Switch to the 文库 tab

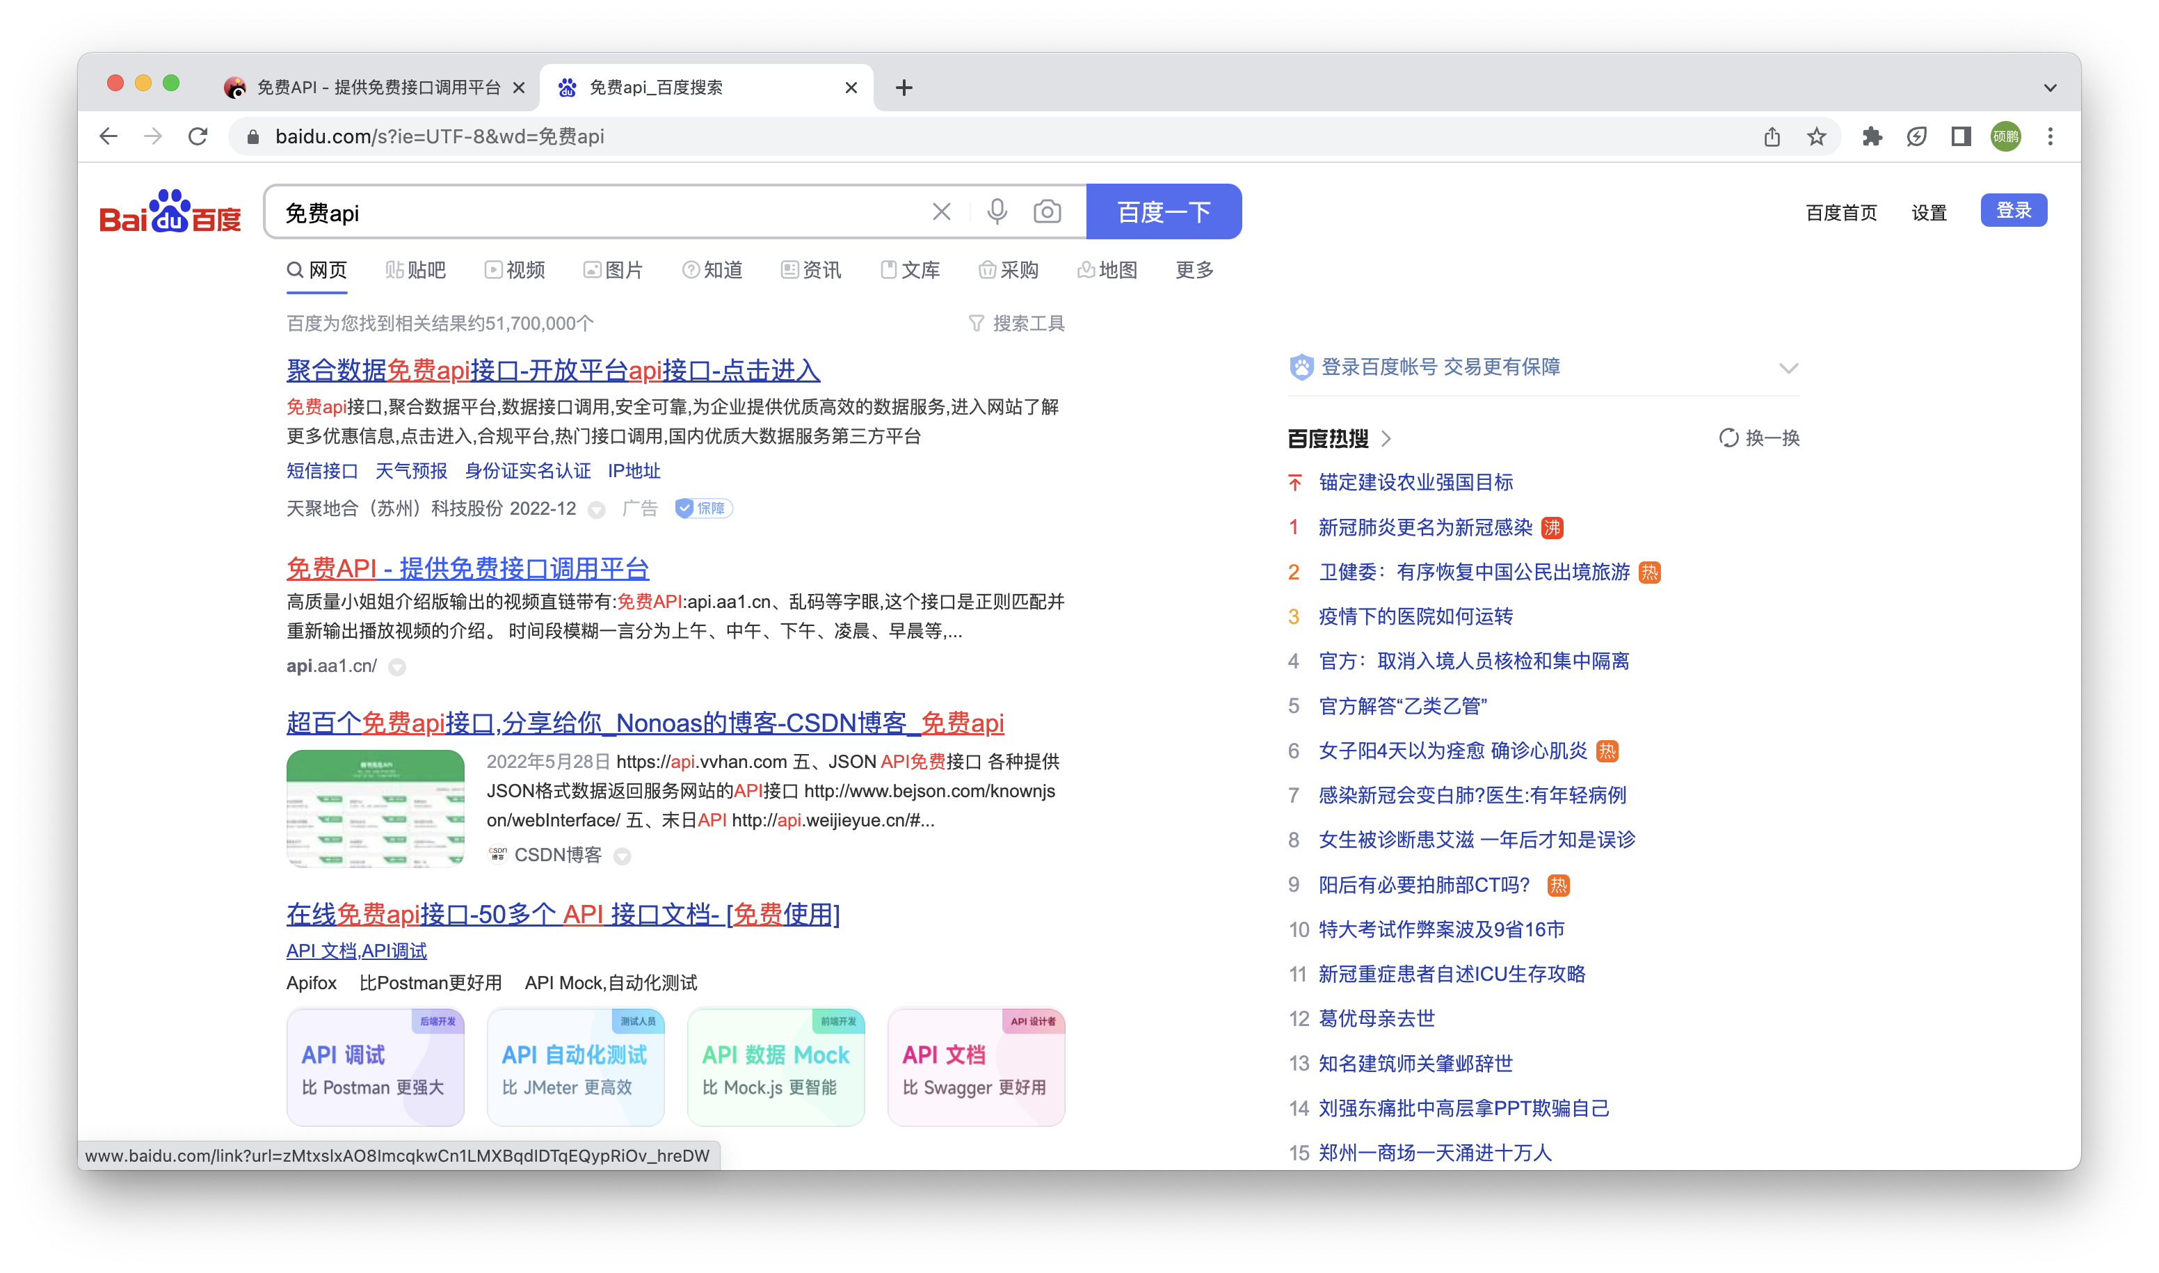[910, 270]
